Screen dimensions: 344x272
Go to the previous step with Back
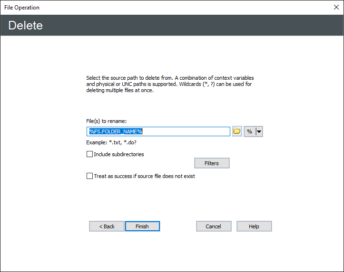[107, 226]
